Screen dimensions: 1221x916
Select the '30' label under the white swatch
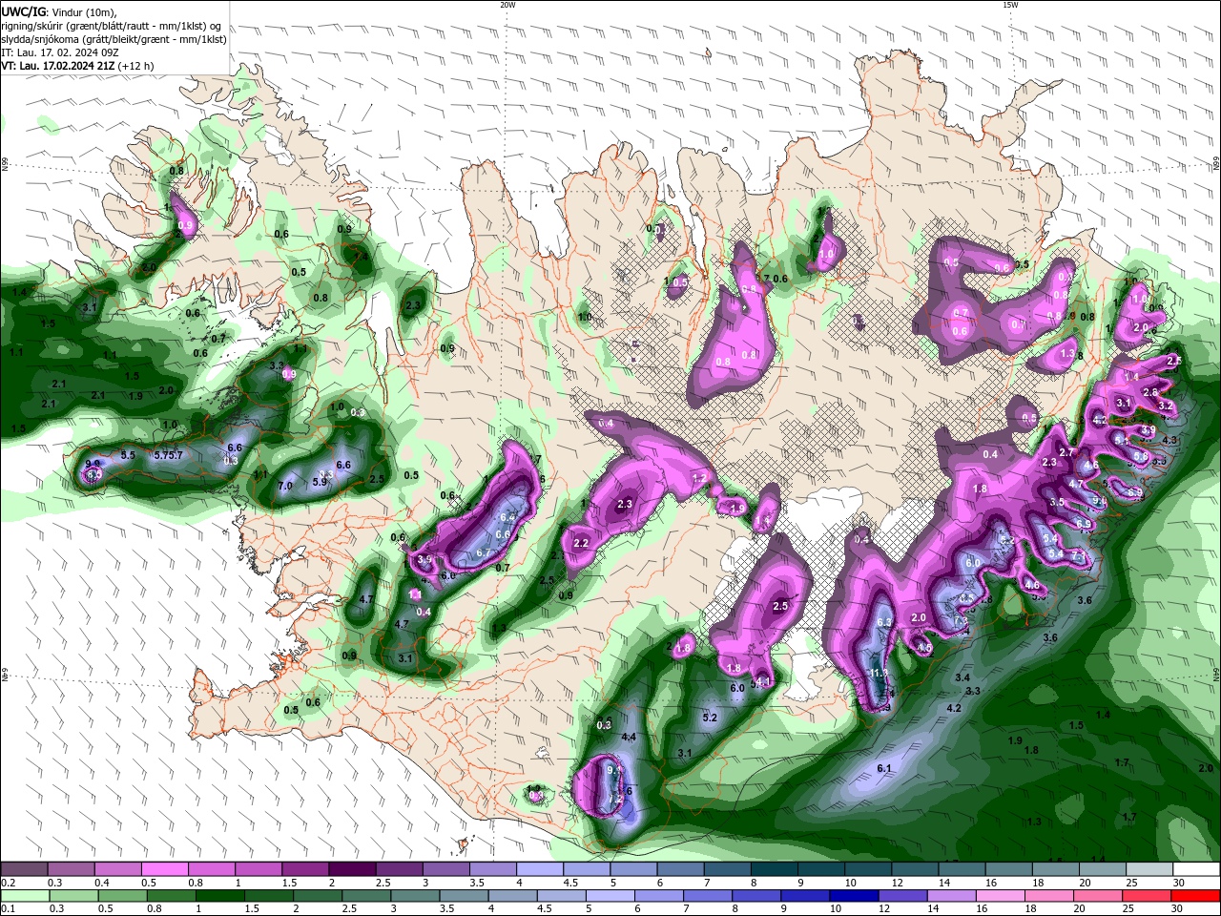(x=1180, y=883)
